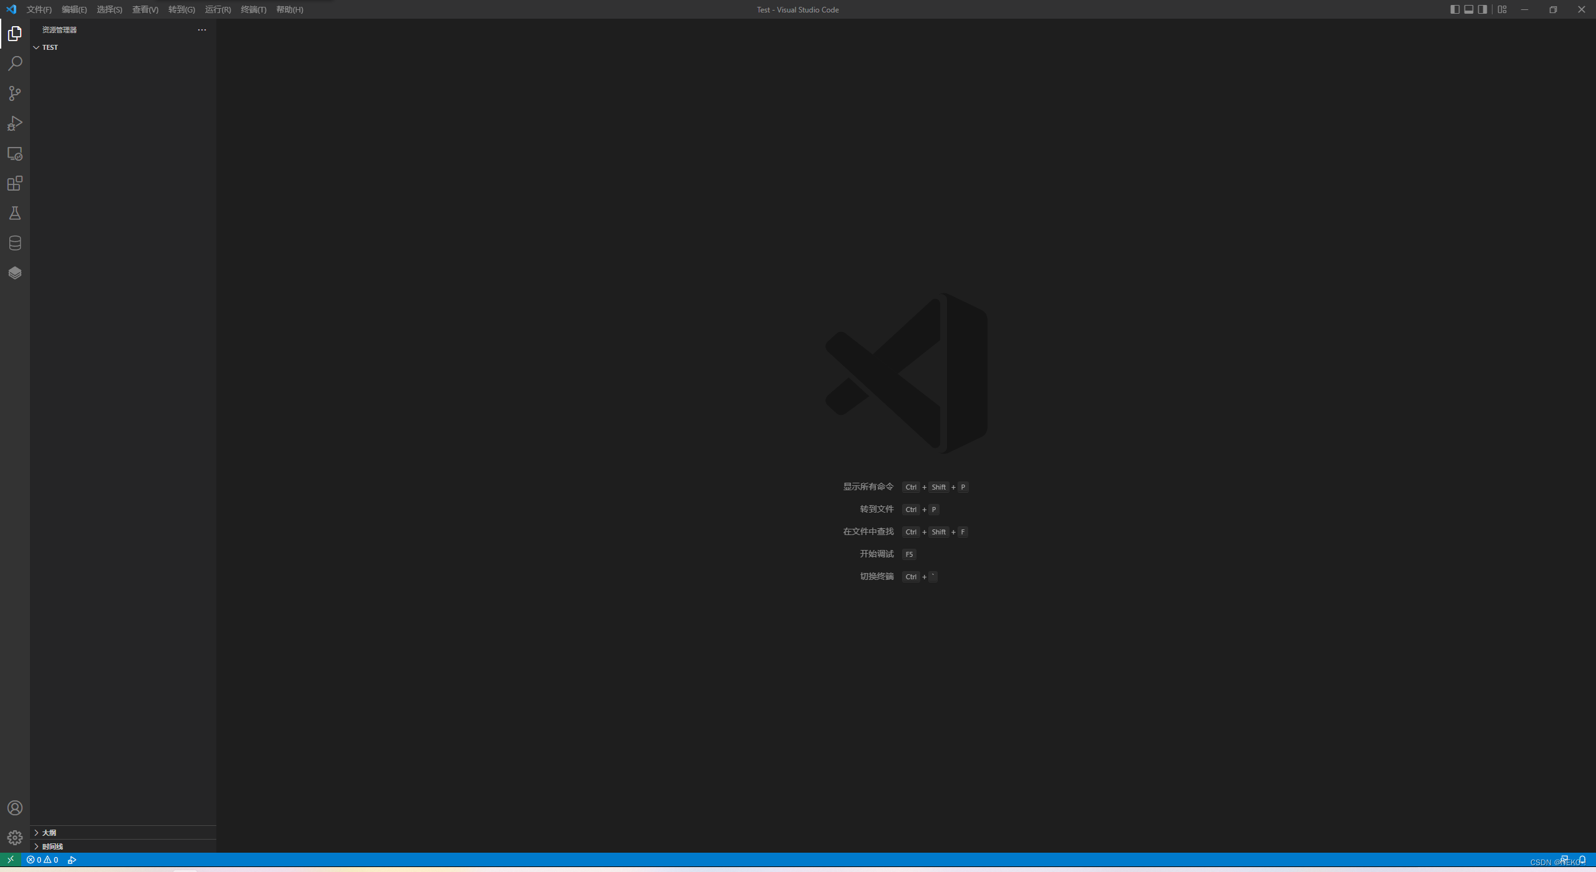The image size is (1596, 872).
Task: Open the Remote Explorer view
Action: click(15, 153)
